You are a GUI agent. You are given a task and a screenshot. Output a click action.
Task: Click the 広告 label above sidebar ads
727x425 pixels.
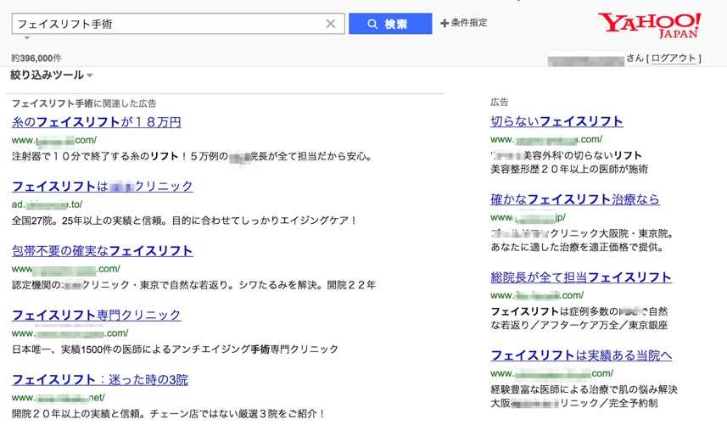click(x=500, y=103)
